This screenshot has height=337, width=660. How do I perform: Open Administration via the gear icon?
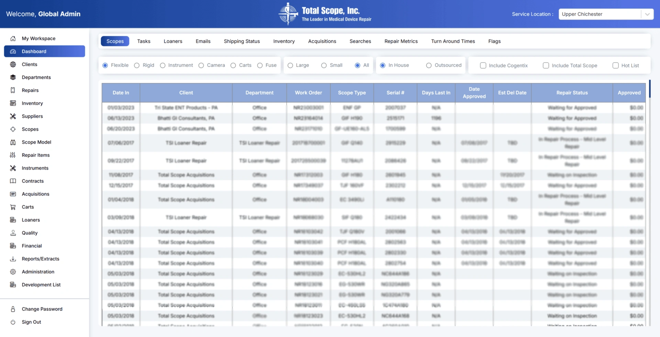(13, 272)
